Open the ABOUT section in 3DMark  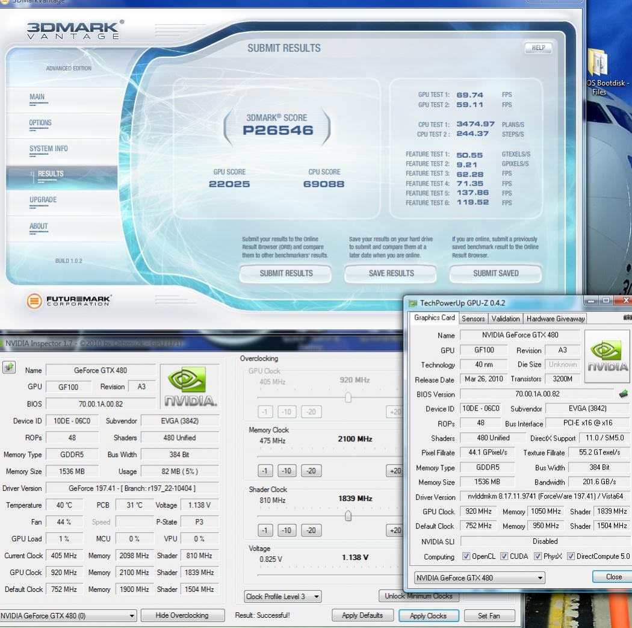point(39,226)
